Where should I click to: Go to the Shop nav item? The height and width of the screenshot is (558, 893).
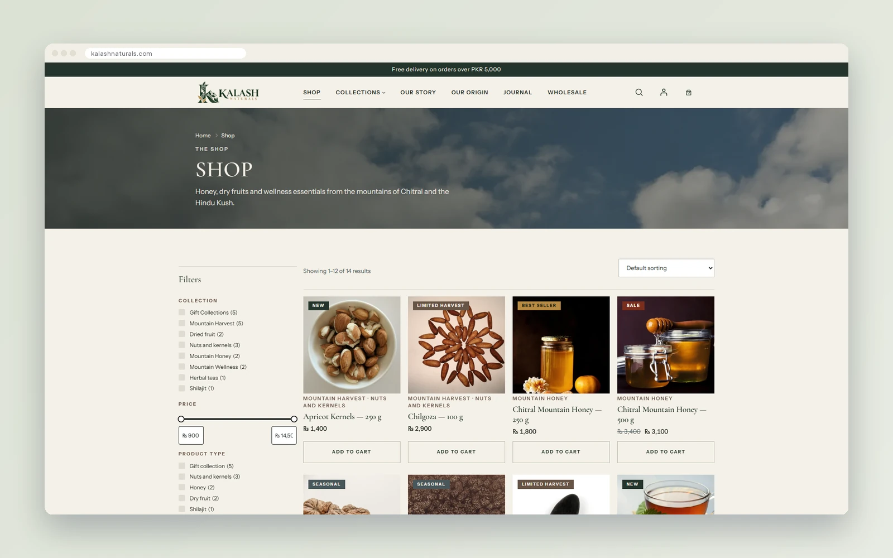point(312,93)
